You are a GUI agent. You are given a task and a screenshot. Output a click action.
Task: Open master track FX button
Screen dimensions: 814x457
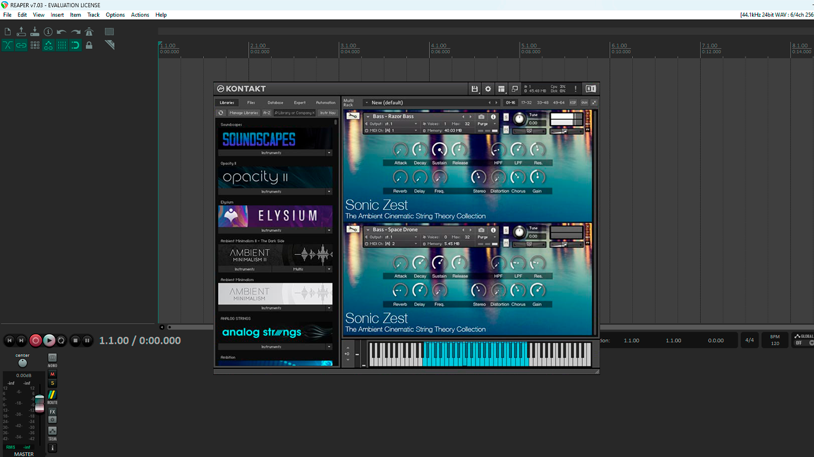[x=52, y=412]
